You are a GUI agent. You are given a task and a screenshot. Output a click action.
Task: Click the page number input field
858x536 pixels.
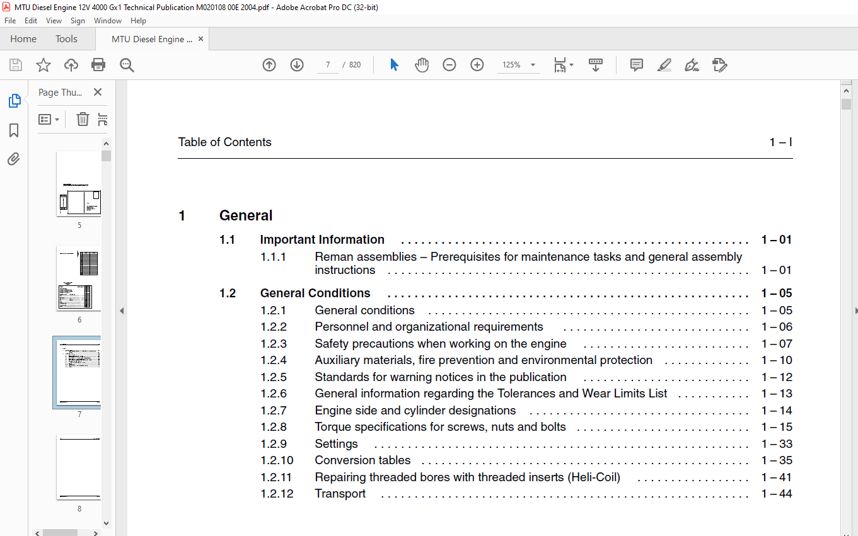tap(328, 65)
